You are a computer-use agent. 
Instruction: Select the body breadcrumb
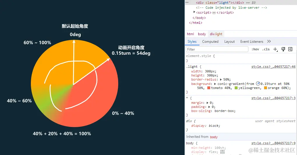pos(202,34)
